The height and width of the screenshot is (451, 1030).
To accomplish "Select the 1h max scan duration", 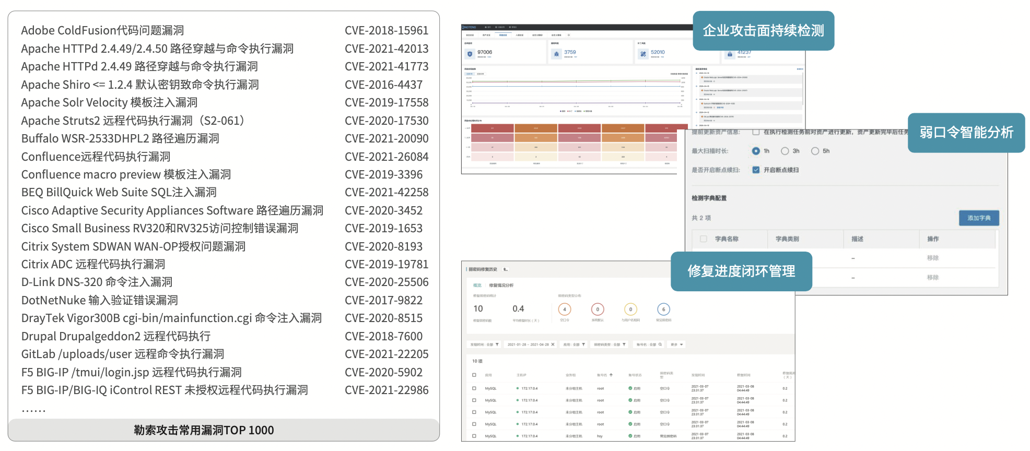I will tap(755, 151).
